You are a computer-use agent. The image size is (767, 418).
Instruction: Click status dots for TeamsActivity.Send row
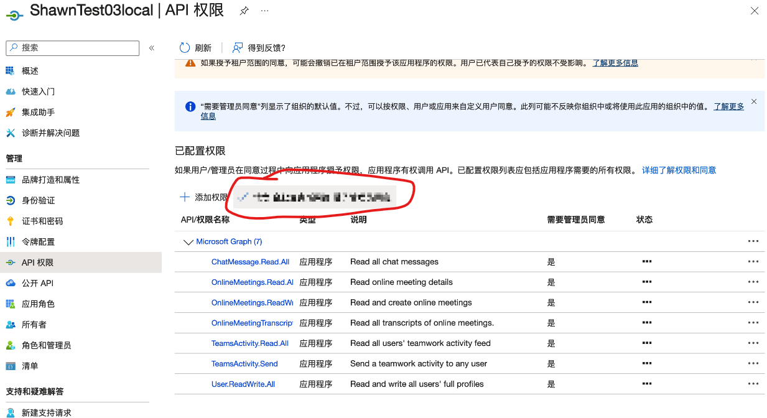click(647, 364)
